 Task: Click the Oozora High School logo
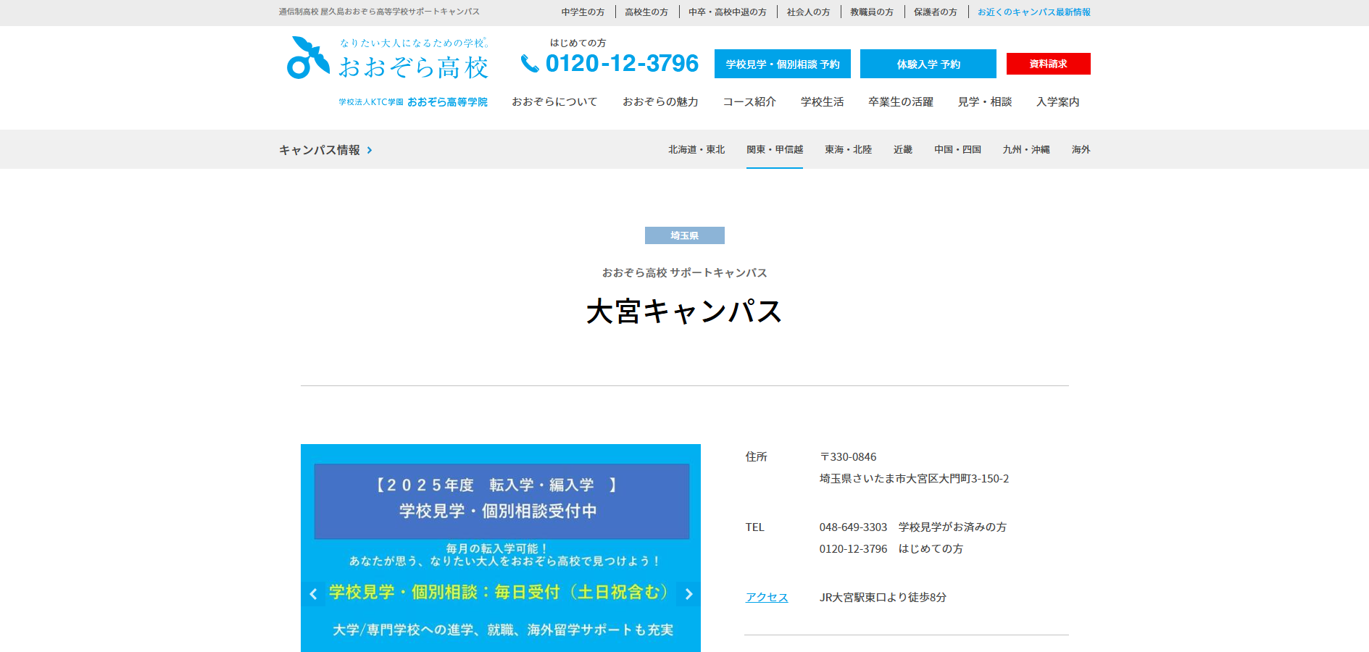pos(387,59)
